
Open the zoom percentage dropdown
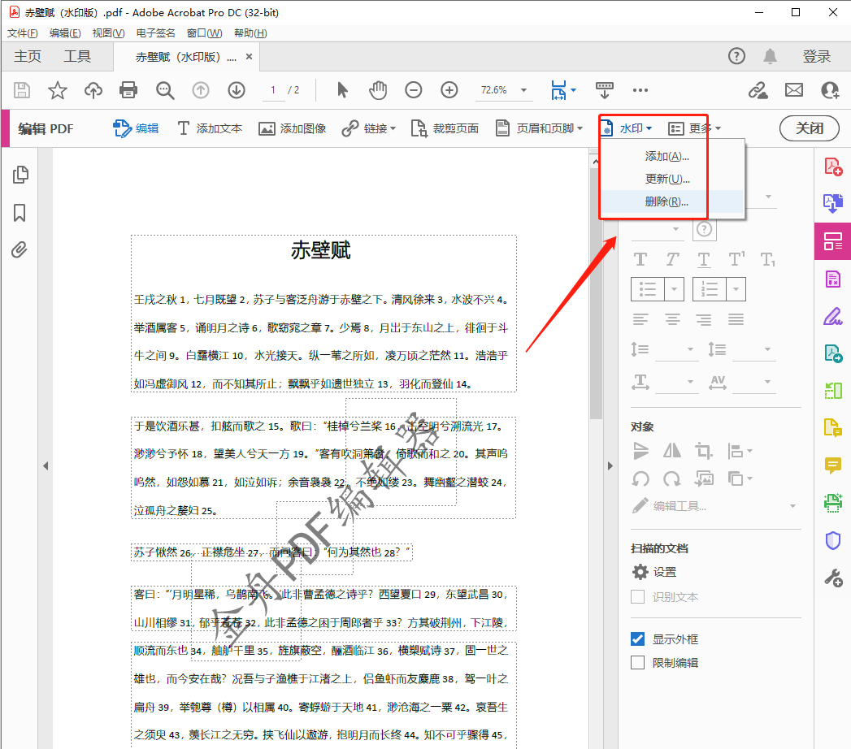pyautogui.click(x=523, y=90)
